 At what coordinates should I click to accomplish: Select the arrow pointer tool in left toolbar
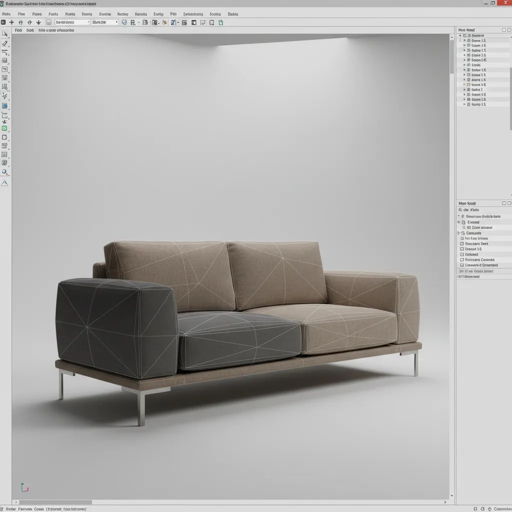(4, 34)
